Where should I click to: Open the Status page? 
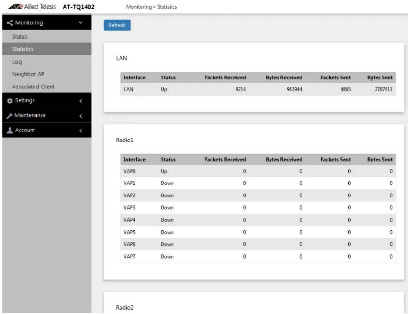click(47, 36)
